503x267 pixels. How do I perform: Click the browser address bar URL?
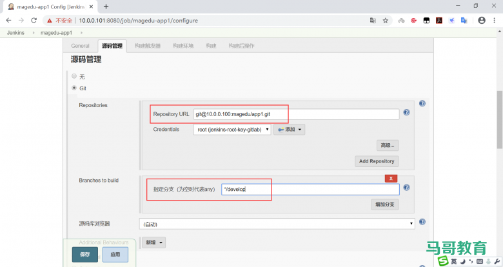(138, 21)
